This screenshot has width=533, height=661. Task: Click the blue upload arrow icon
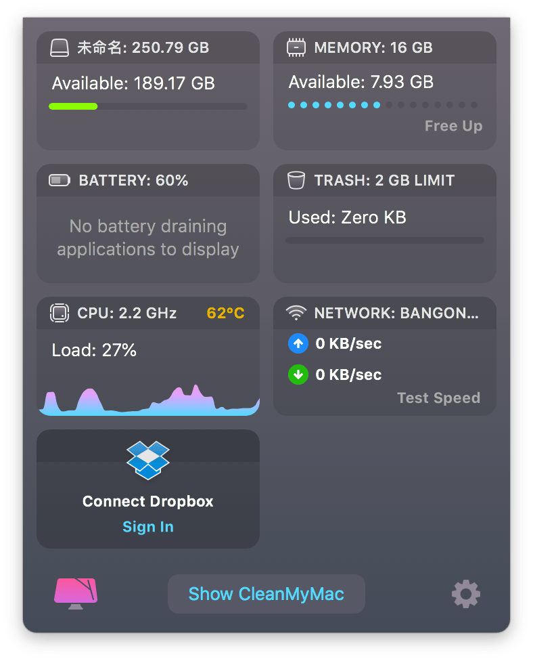point(298,343)
